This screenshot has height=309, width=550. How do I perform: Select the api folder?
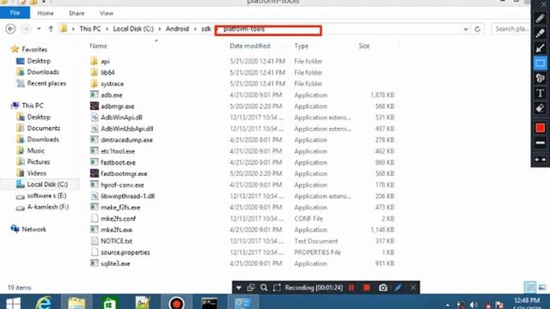(105, 61)
